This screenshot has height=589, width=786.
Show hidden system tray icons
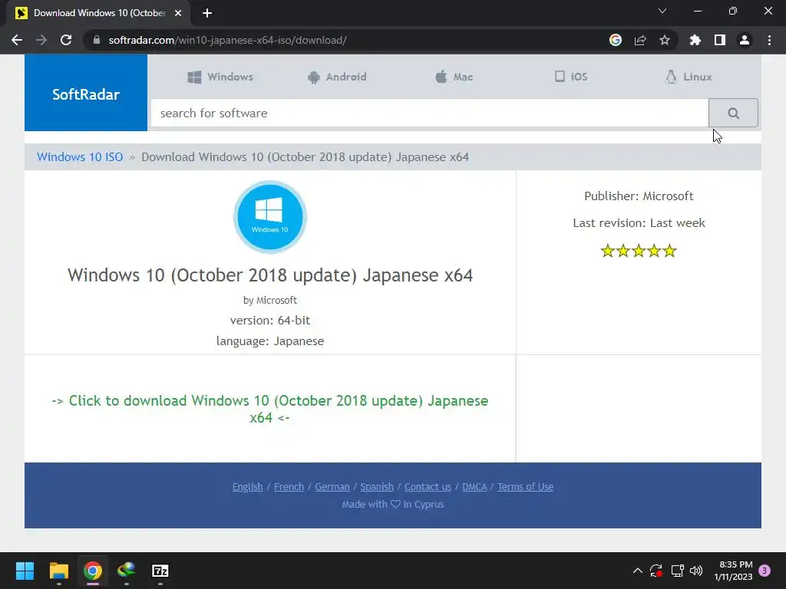point(638,571)
